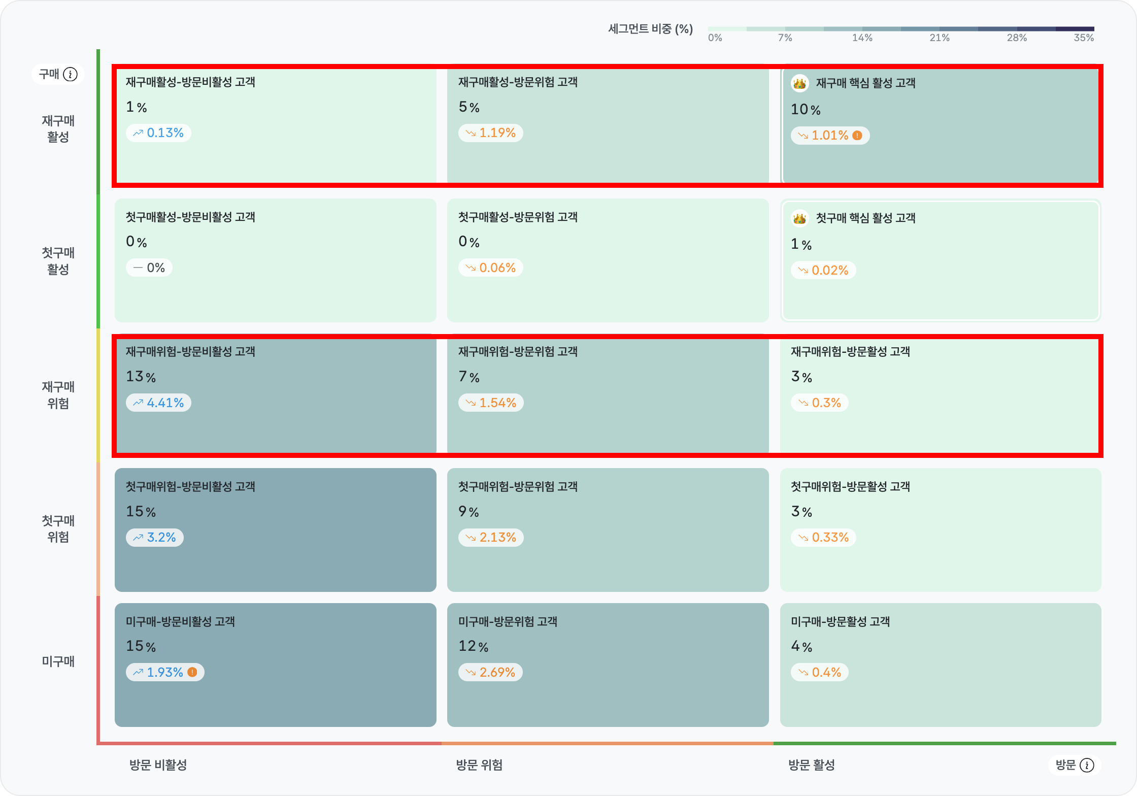Click the info icon next to 방문

pyautogui.click(x=1087, y=765)
